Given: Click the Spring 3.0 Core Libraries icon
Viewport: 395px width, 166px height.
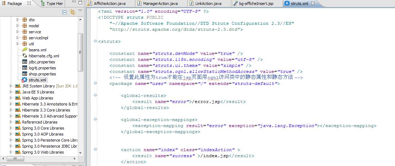Looking at the screenshot, I should pyautogui.click(x=18, y=128).
